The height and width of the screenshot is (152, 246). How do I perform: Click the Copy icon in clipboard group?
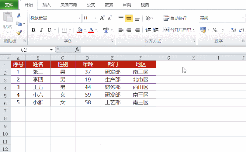click(19, 24)
